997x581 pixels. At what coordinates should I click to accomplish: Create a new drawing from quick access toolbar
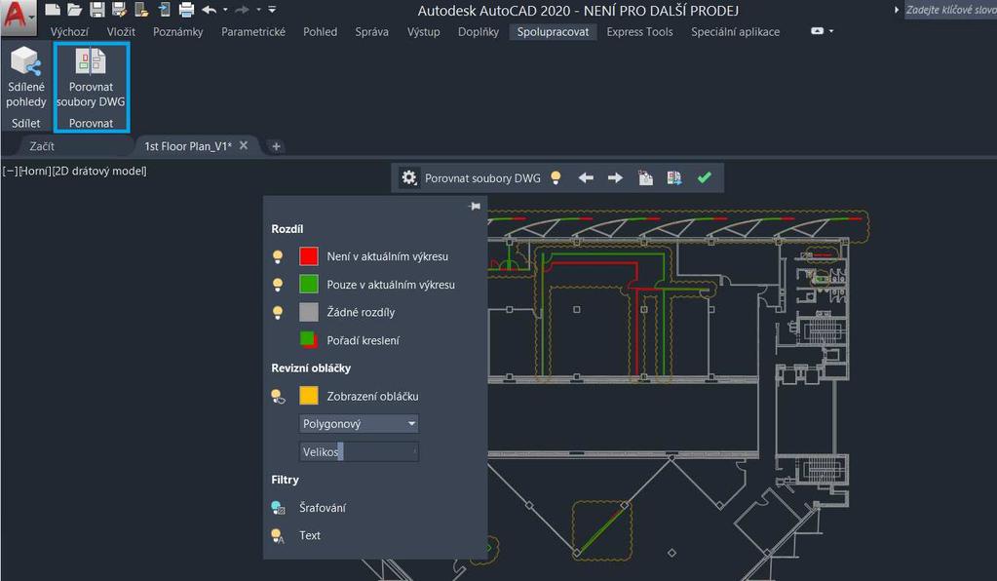52,10
